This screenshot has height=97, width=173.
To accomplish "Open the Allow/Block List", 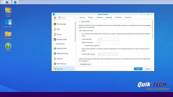I will (85, 64).
